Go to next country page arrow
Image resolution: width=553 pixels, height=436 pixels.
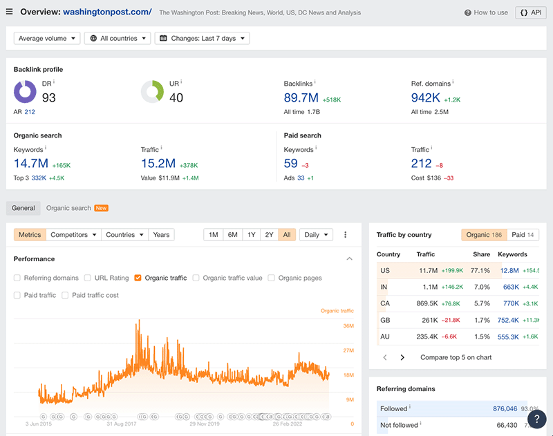click(x=402, y=357)
